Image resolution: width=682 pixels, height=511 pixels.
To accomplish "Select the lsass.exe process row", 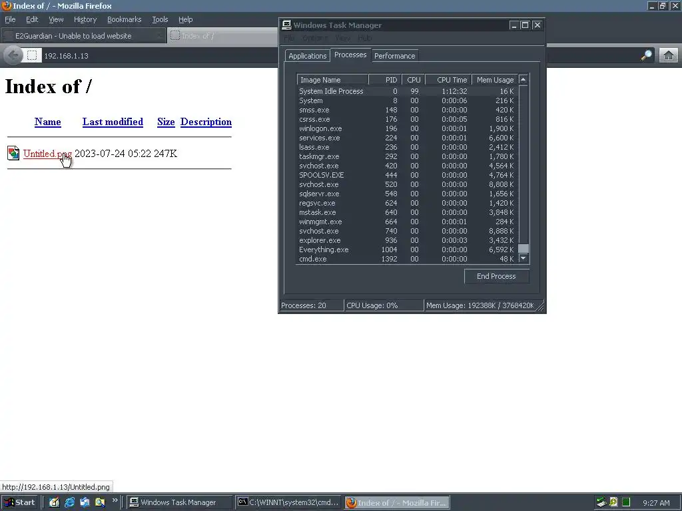I will pyautogui.click(x=407, y=147).
